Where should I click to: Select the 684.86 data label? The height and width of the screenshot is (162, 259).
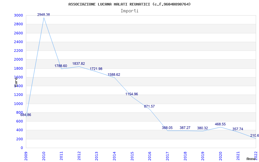click(26, 115)
